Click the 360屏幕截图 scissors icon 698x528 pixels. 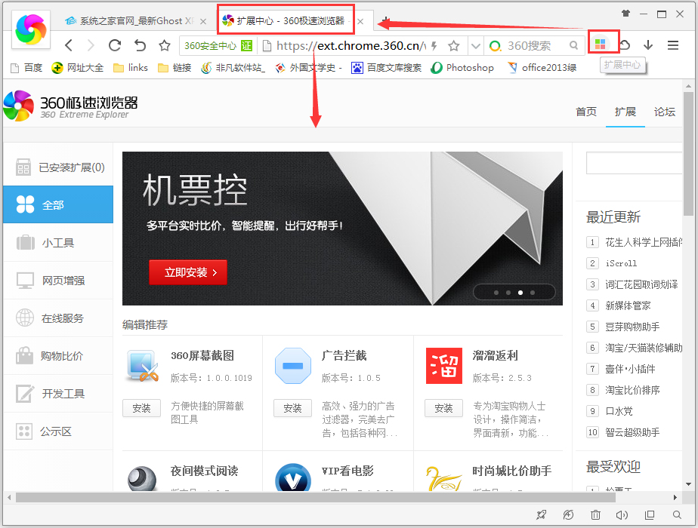coord(143,366)
